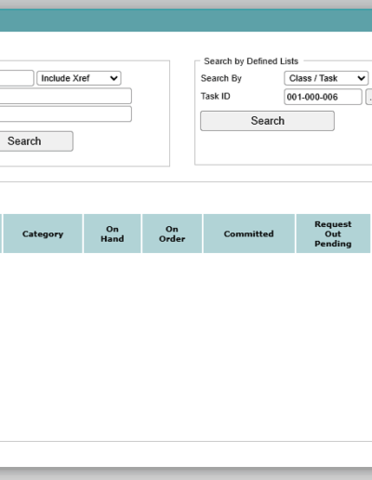Screen dimensions: 372x480
Task: Click the teal title bar at top
Action: click(186, 20)
